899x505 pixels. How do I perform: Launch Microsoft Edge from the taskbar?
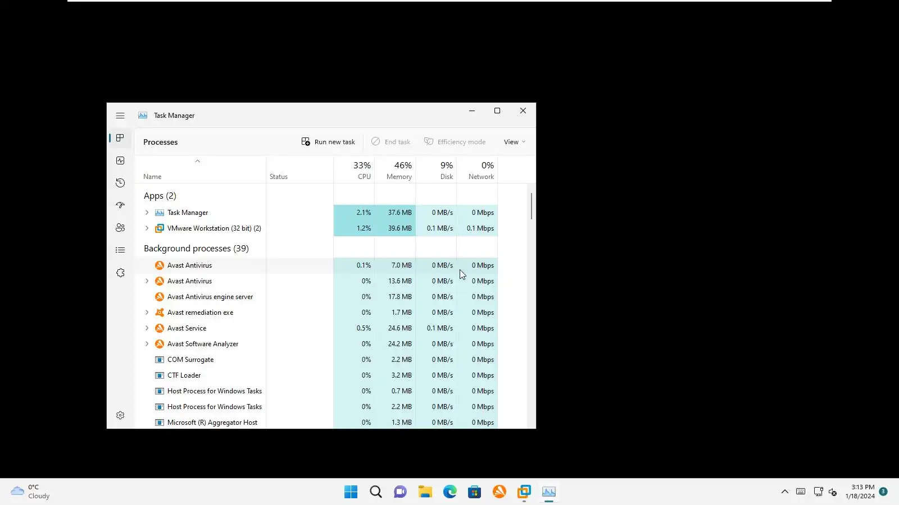click(450, 492)
